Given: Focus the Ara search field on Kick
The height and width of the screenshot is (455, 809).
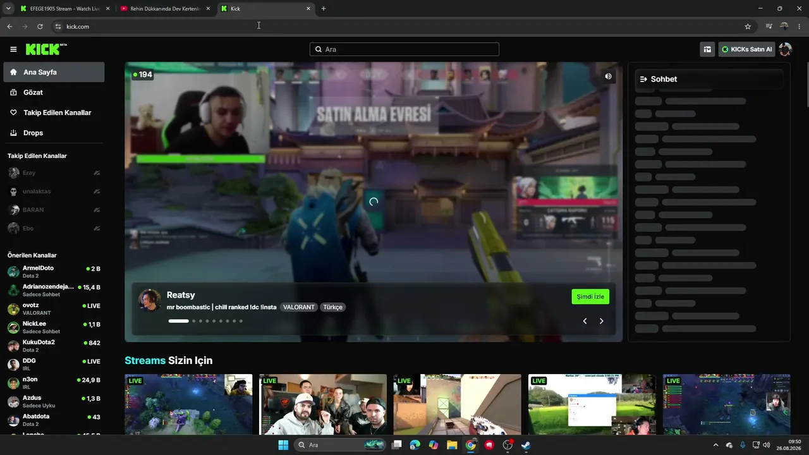Looking at the screenshot, I should (404, 49).
